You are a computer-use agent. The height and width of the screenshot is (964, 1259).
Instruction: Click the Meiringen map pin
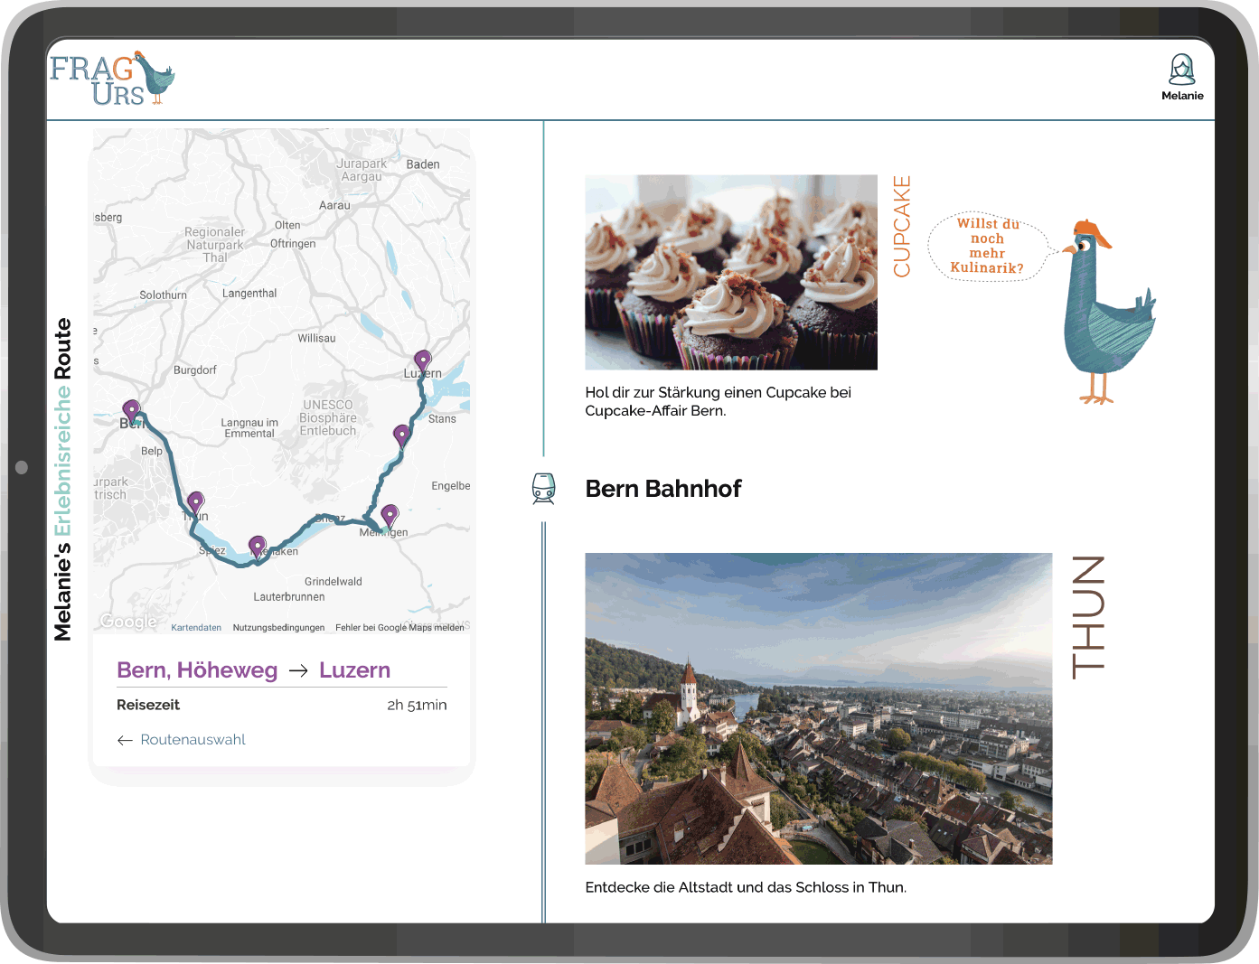click(x=390, y=515)
